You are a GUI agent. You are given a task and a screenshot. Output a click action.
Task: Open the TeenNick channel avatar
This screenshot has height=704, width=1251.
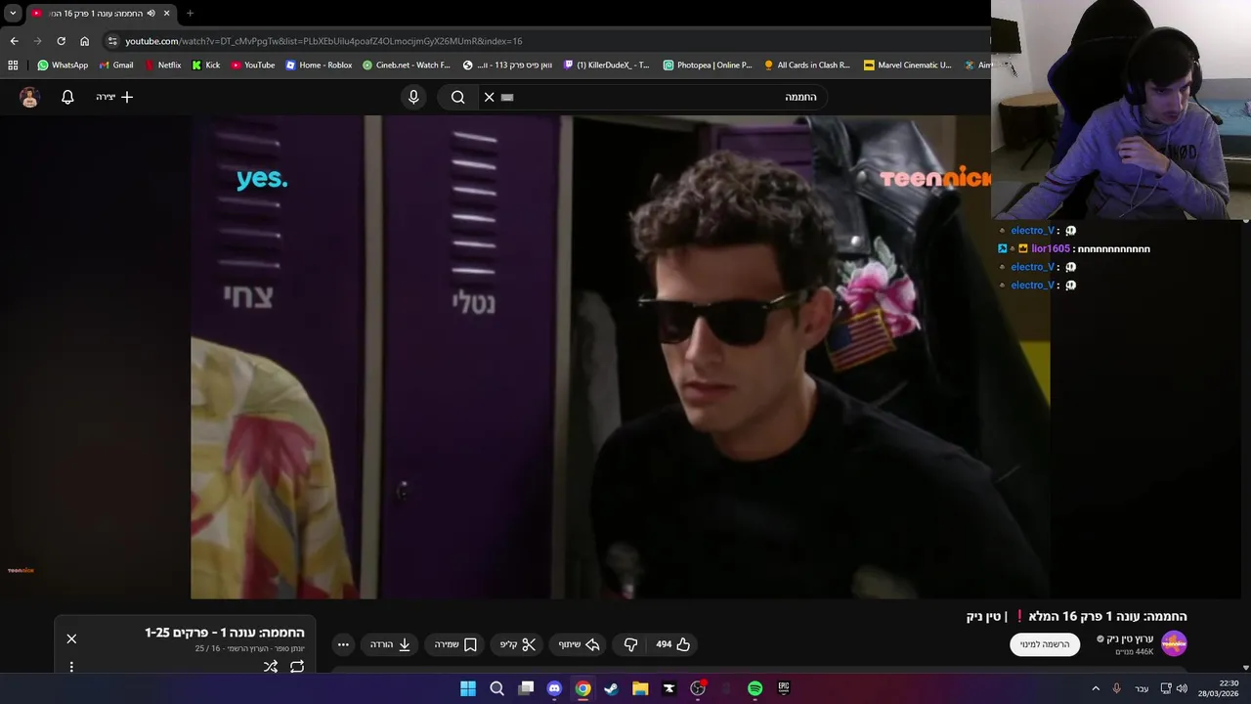pos(1174,643)
